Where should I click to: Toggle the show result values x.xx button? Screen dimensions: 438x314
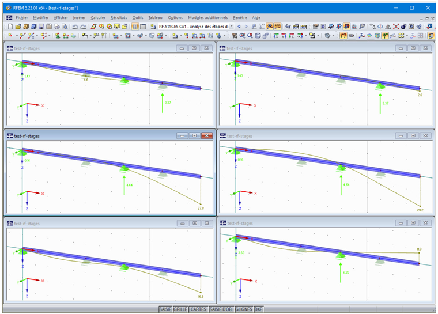pos(277,27)
